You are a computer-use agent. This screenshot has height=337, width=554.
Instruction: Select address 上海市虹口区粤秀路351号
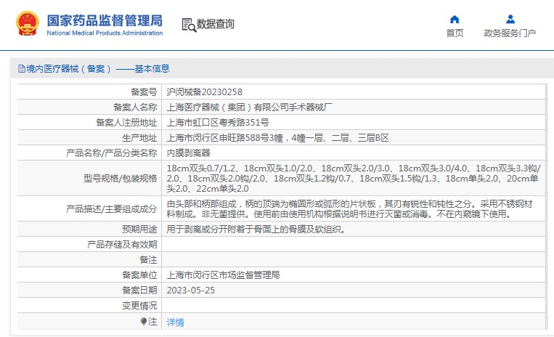pos(218,123)
